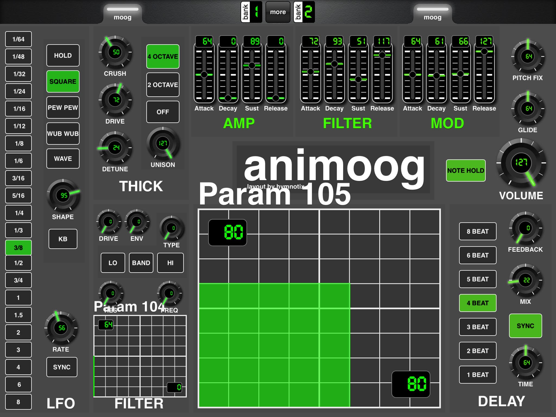
Task: Click the filter RES knob
Action: click(111, 293)
